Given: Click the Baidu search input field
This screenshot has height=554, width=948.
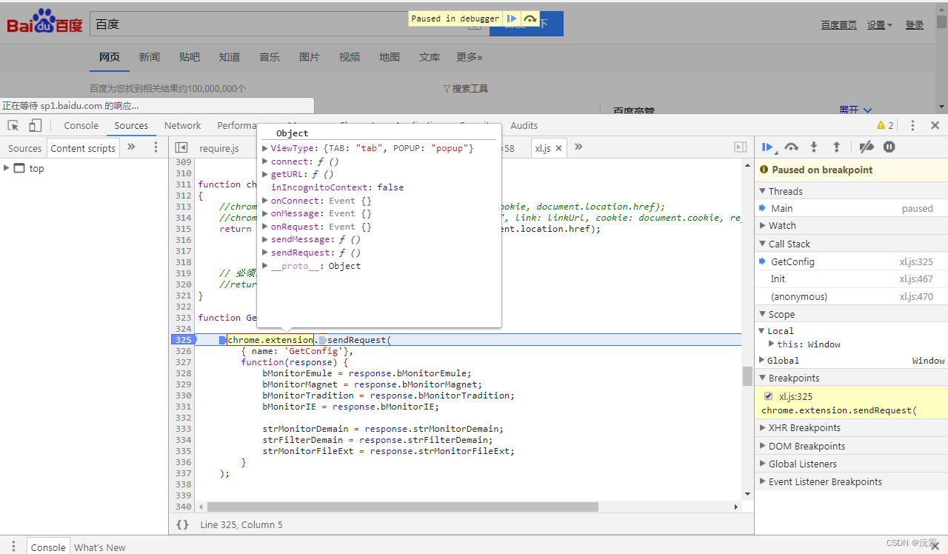Looking at the screenshot, I should (289, 24).
